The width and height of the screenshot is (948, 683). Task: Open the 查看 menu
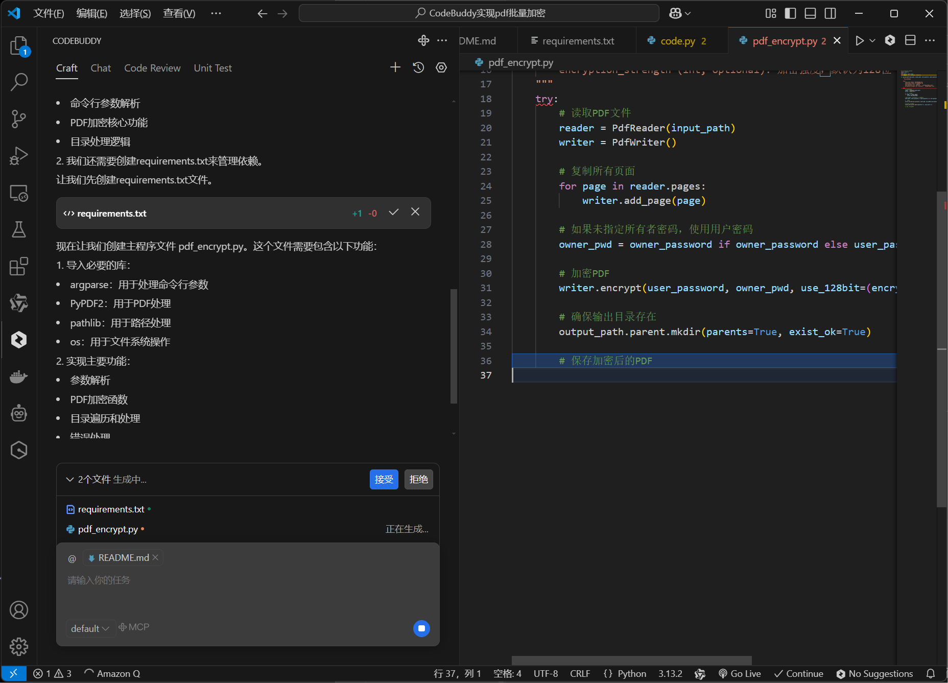(178, 13)
